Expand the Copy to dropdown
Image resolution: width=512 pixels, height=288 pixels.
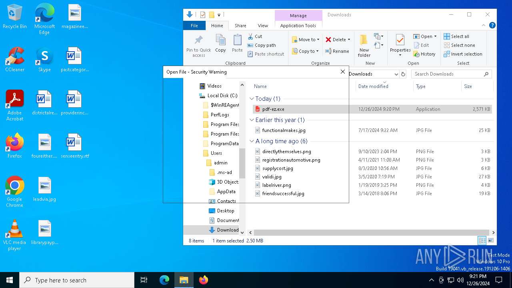pyautogui.click(x=318, y=51)
